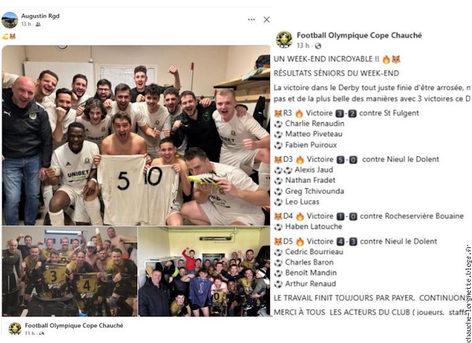Click the flexed arm emoji above the photo
472x343 pixels.
[x=5, y=37]
